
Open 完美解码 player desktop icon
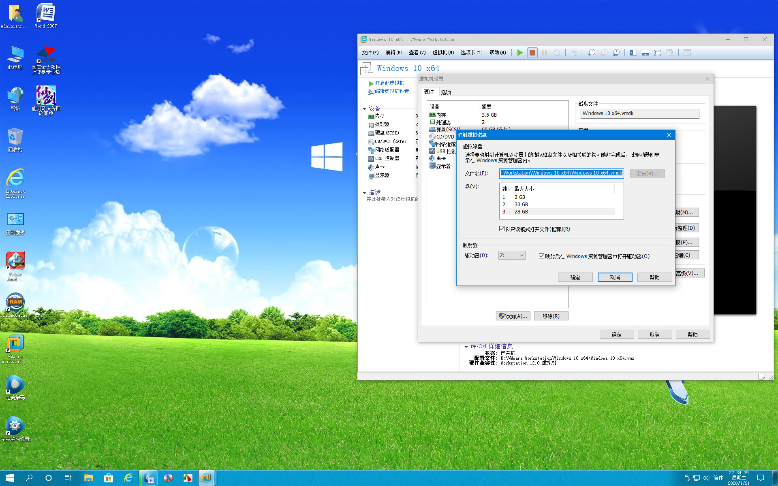[15, 387]
